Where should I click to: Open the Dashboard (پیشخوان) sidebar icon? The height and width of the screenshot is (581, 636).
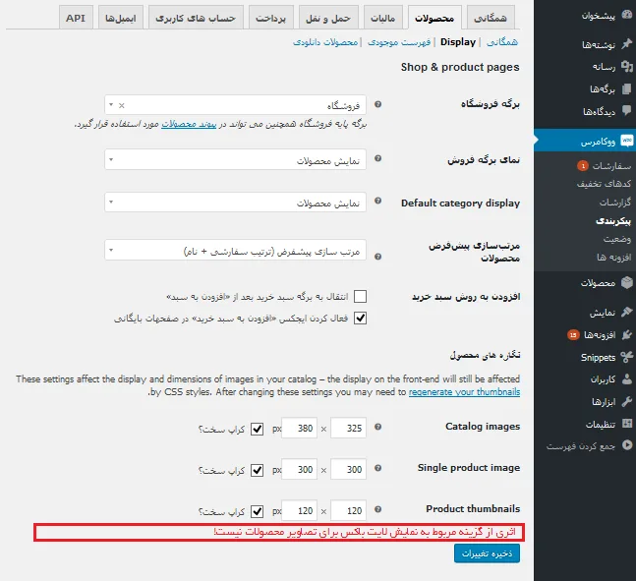pyautogui.click(x=627, y=15)
